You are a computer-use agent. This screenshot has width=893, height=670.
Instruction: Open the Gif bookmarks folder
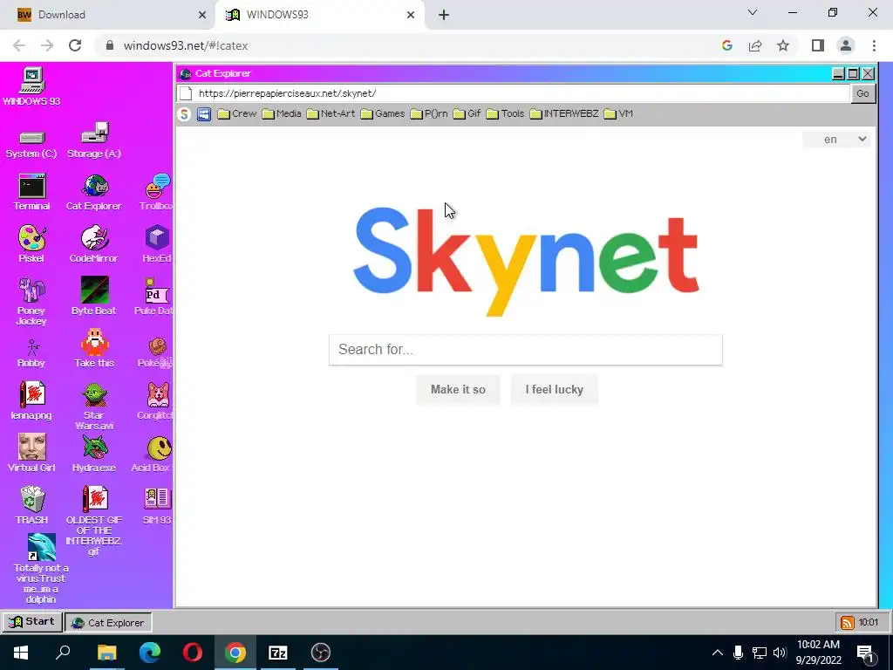point(467,114)
